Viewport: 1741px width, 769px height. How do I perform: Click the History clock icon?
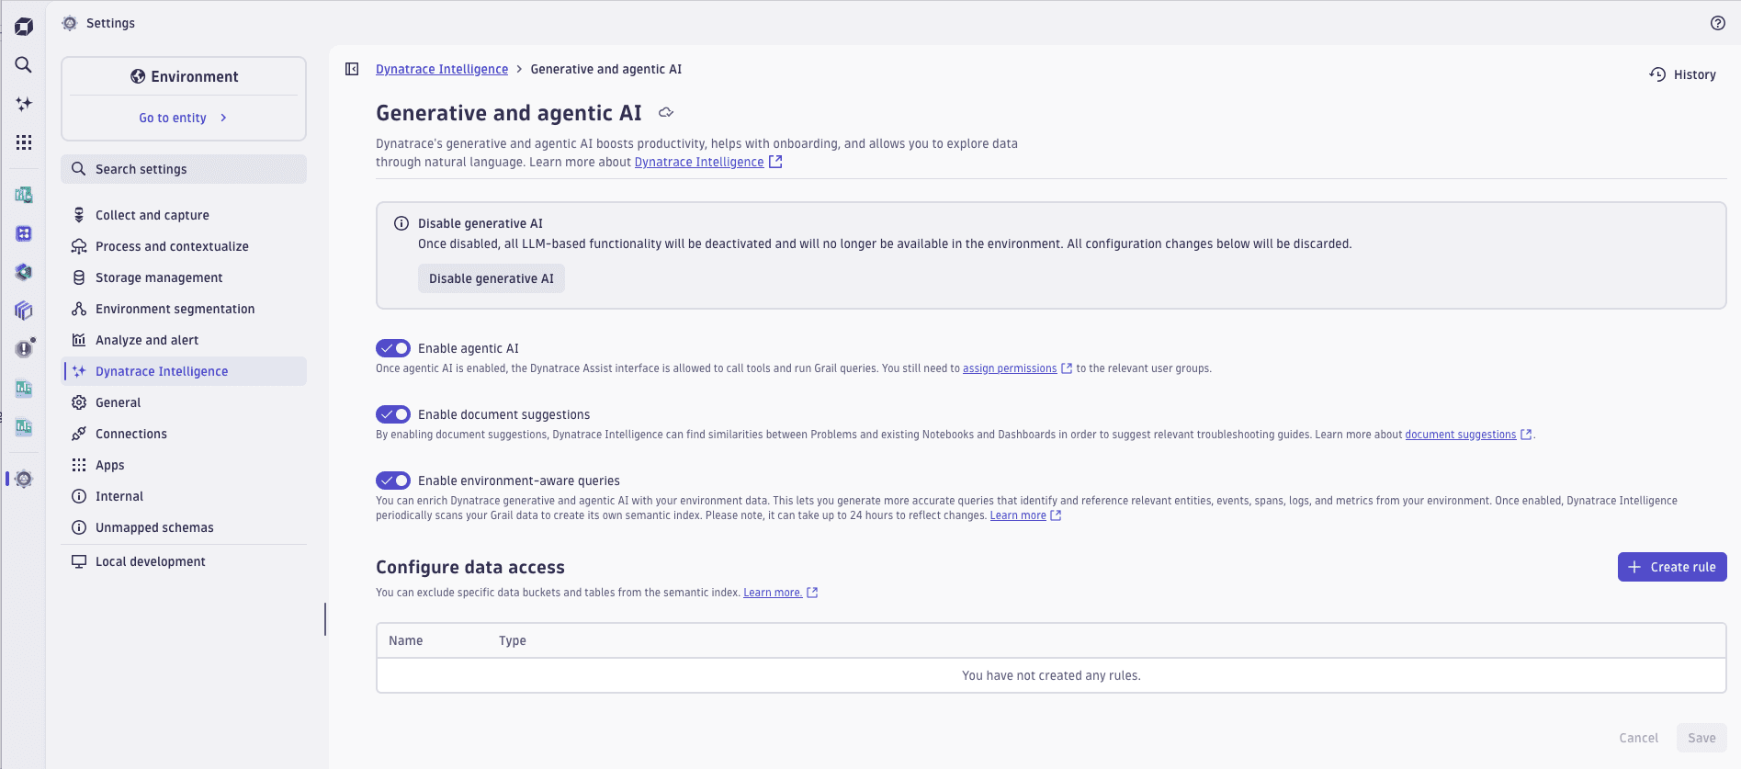point(1657,74)
